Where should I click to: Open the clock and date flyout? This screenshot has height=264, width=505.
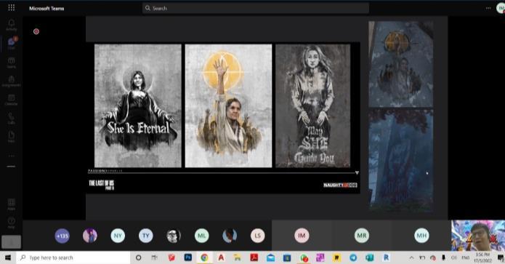(482, 257)
